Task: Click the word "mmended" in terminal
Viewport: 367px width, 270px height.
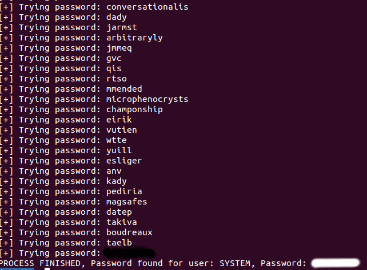Action: (x=124, y=89)
